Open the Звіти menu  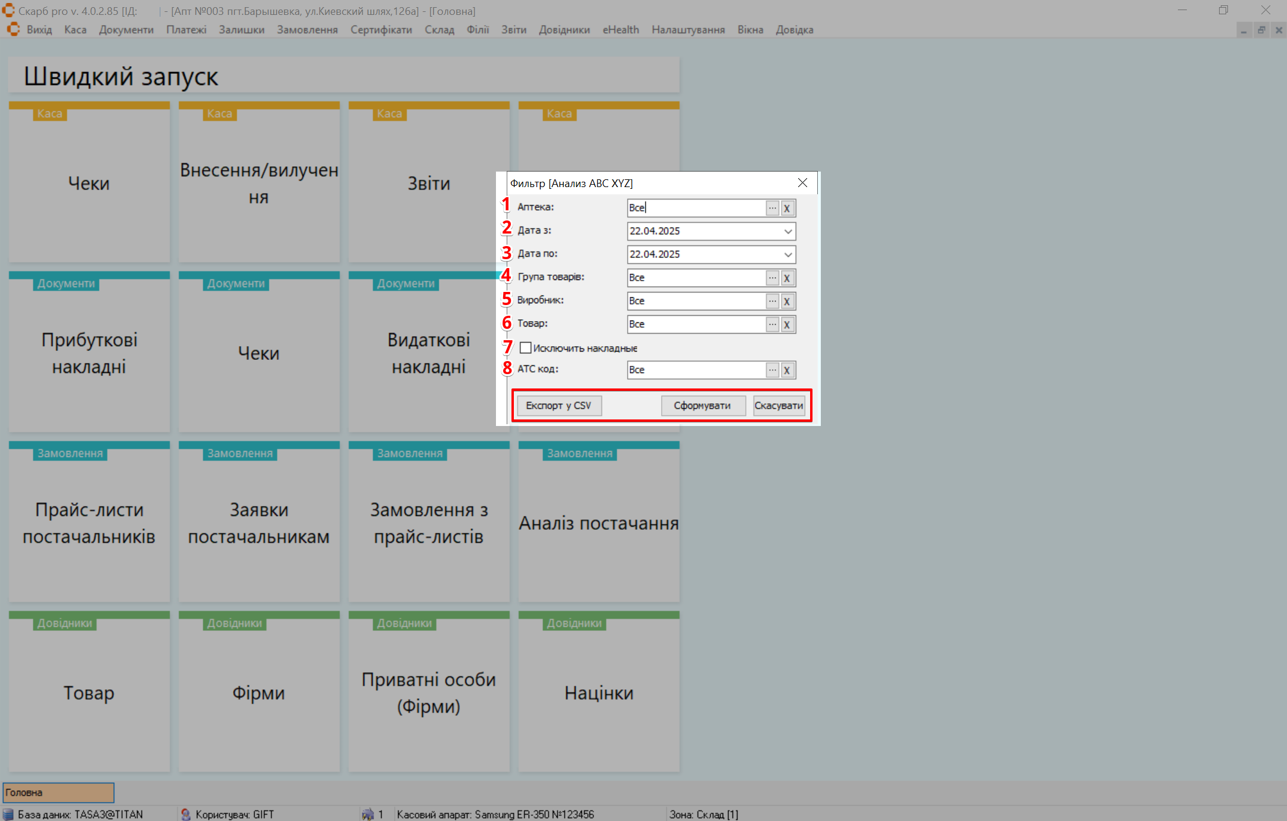pos(513,30)
